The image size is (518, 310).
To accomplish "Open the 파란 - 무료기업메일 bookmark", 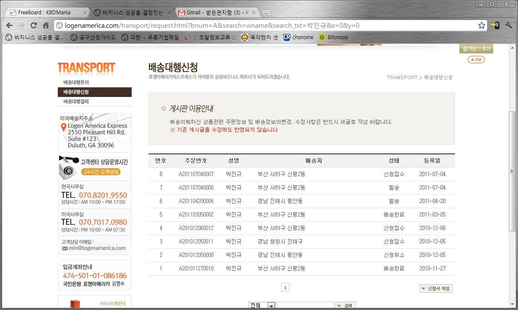I will (x=150, y=37).
